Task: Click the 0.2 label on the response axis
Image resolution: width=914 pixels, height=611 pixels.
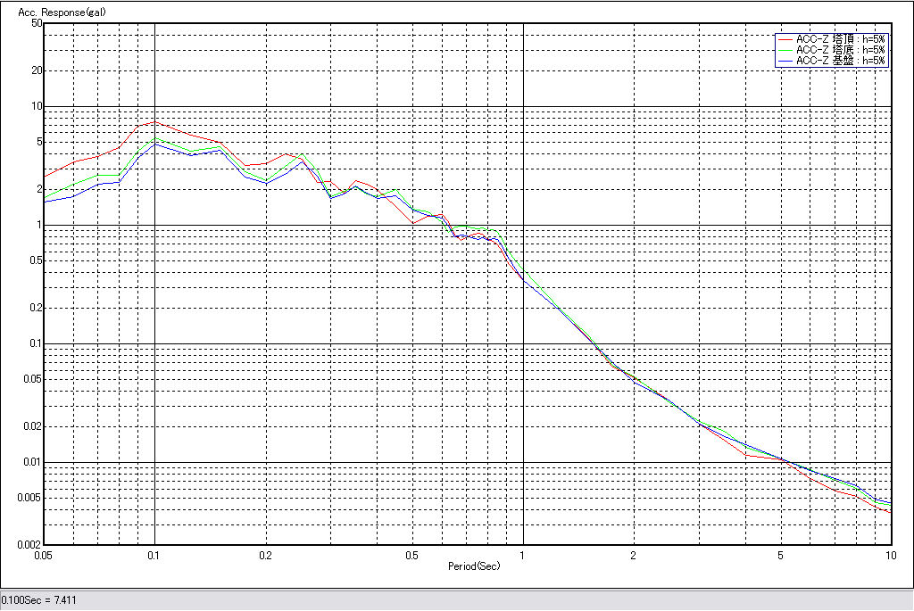Action: [35, 308]
